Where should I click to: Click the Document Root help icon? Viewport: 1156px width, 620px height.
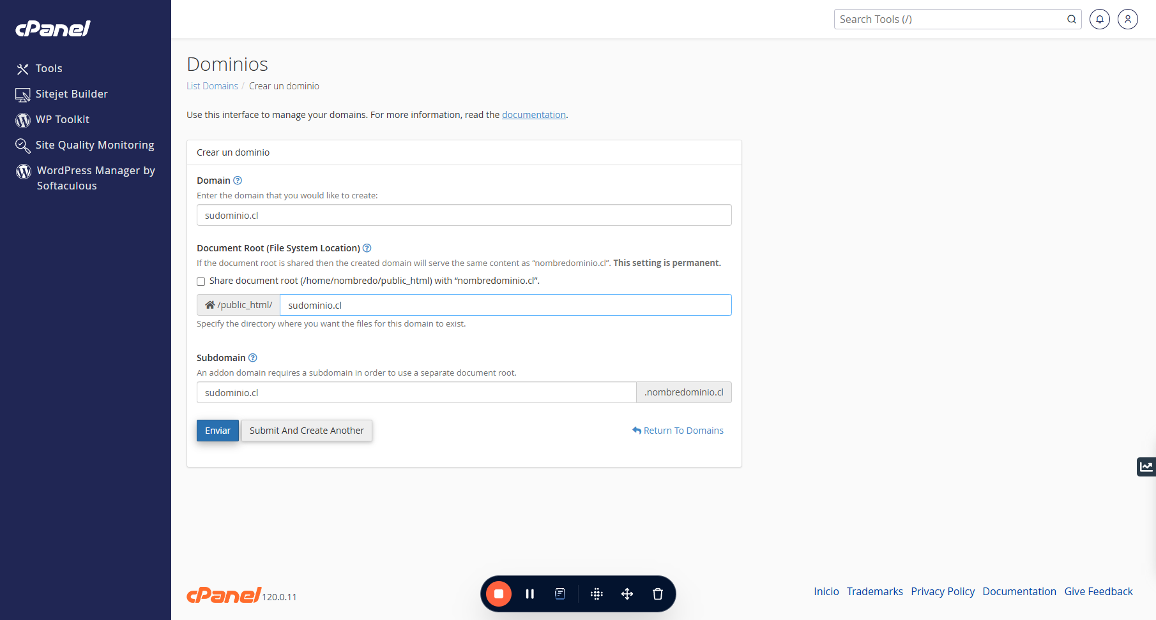click(x=367, y=248)
